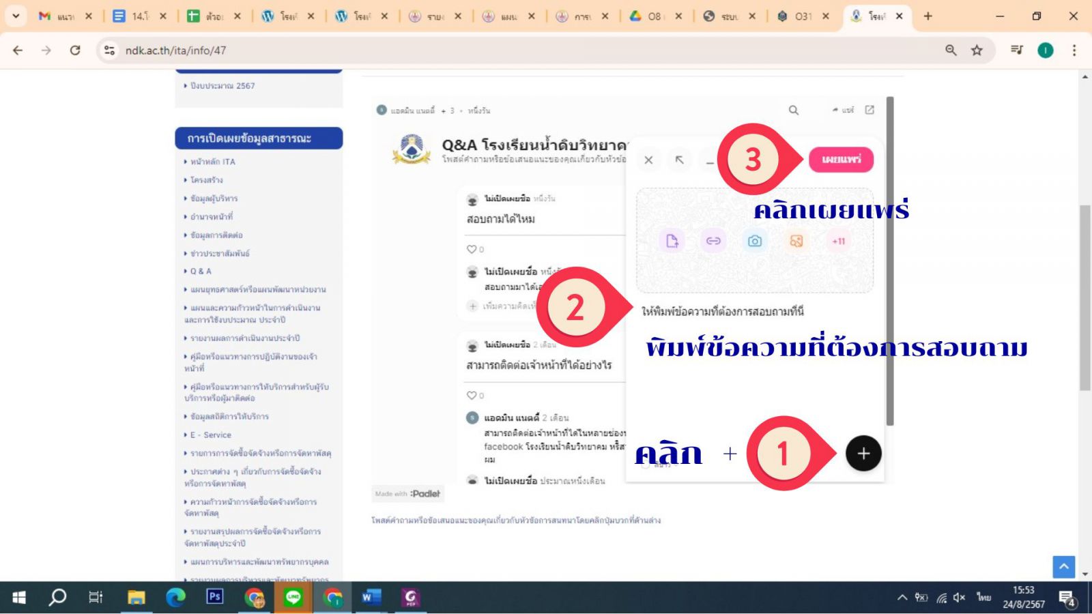Click the link attachment icon in composer
The height and width of the screenshot is (614, 1092).
click(713, 241)
